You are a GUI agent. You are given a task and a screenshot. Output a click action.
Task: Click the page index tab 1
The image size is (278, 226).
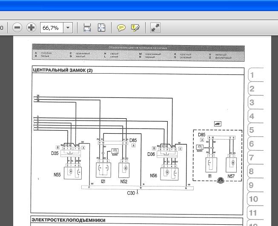click(x=255, y=75)
